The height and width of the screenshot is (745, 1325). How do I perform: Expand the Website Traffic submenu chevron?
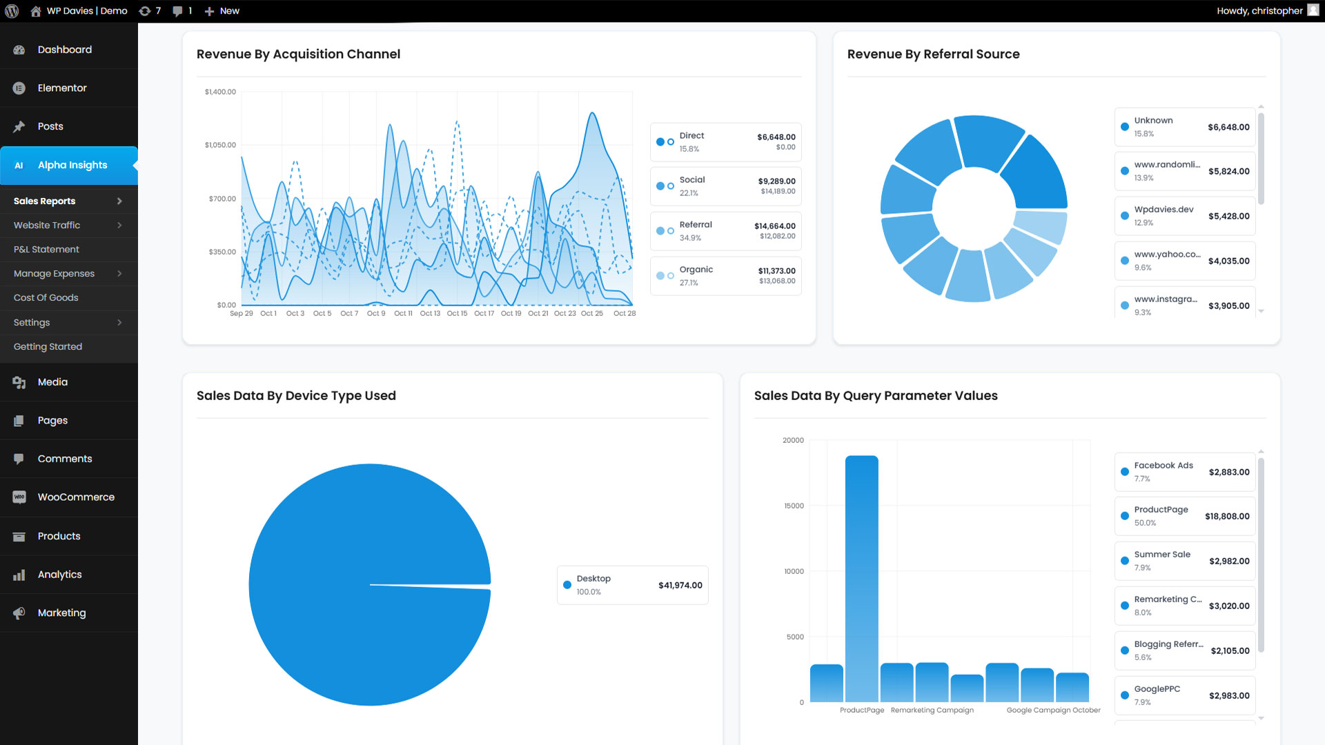(119, 226)
